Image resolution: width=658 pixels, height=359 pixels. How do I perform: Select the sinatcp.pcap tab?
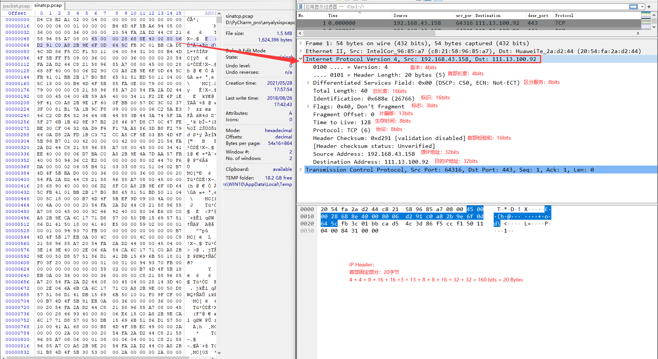tap(48, 6)
